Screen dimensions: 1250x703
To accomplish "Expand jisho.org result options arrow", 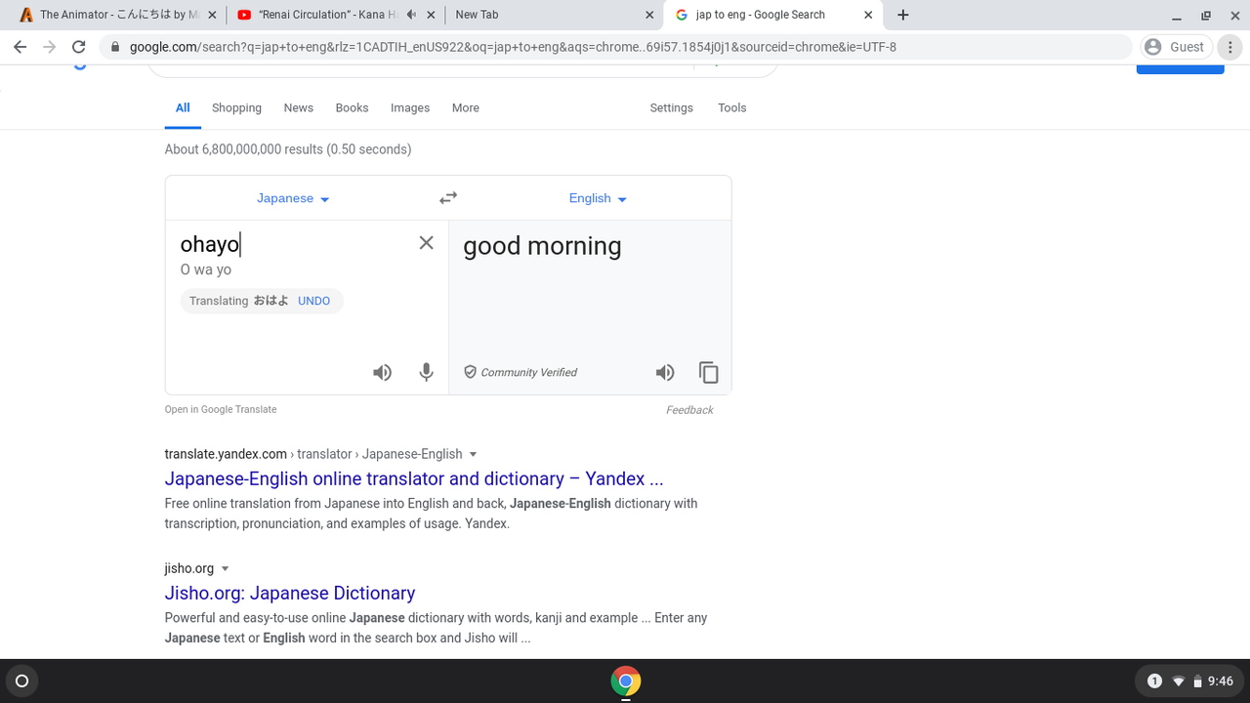I will click(226, 568).
